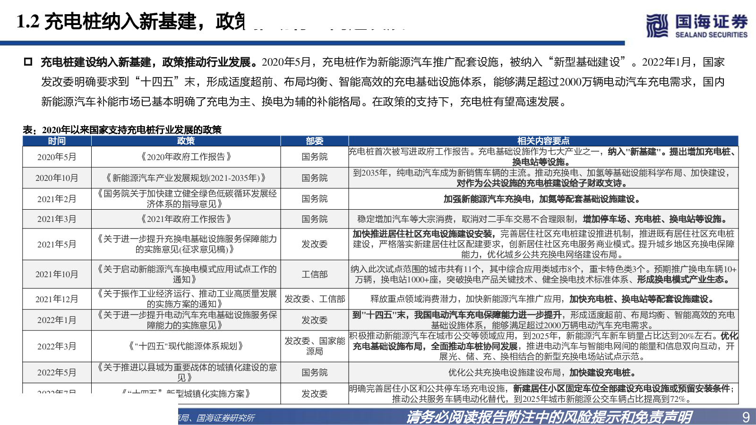Click the '2020年5月' date cell
The image size is (756, 425).
[57, 157]
